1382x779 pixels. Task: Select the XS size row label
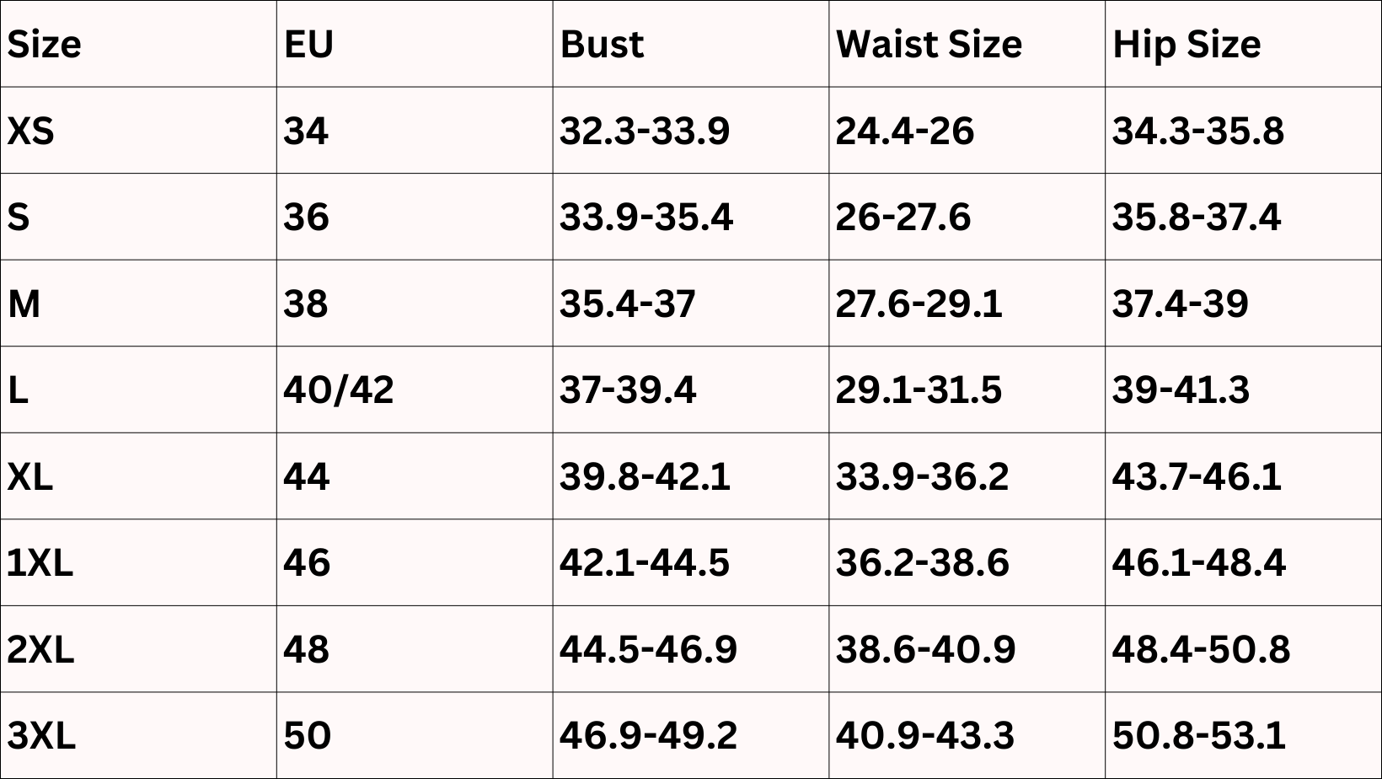[30, 131]
